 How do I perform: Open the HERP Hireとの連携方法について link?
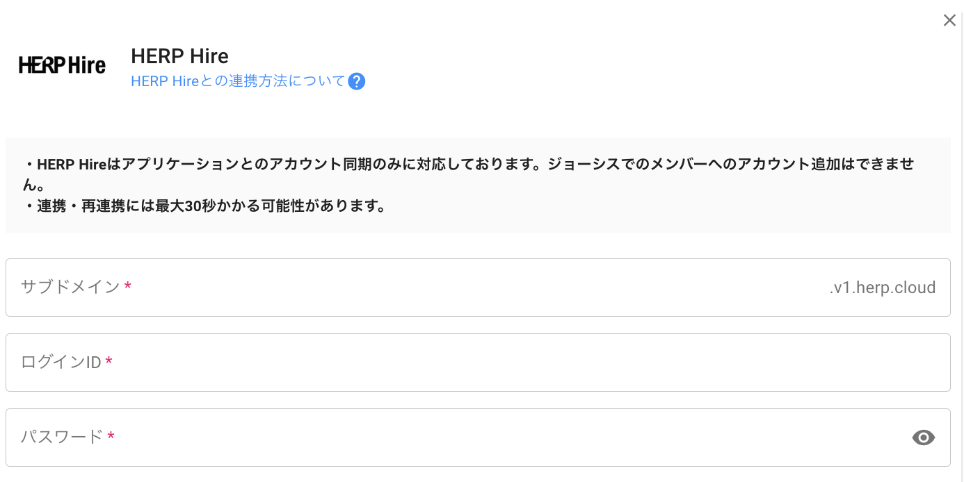(x=238, y=81)
